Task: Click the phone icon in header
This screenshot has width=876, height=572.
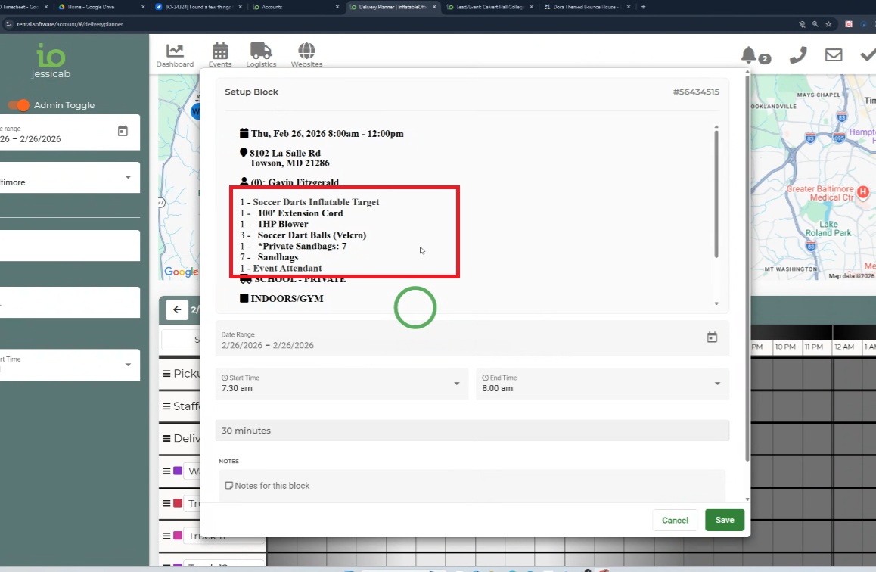Action: point(797,55)
